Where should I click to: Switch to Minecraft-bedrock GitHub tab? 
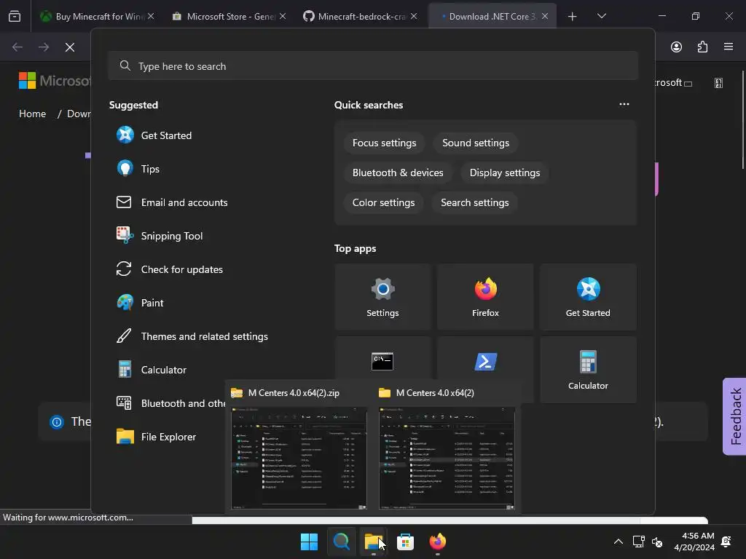[x=361, y=16]
